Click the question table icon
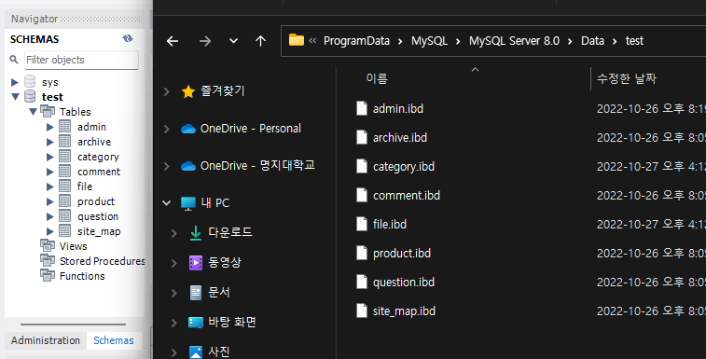706x359 pixels. click(65, 215)
